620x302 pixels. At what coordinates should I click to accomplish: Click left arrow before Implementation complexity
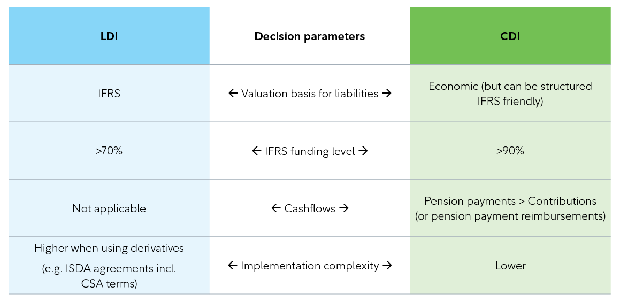click(232, 266)
